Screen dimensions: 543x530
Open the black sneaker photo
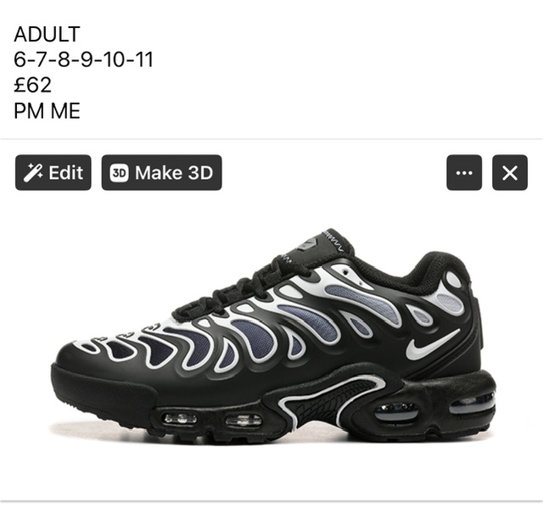pyautogui.click(x=273, y=335)
